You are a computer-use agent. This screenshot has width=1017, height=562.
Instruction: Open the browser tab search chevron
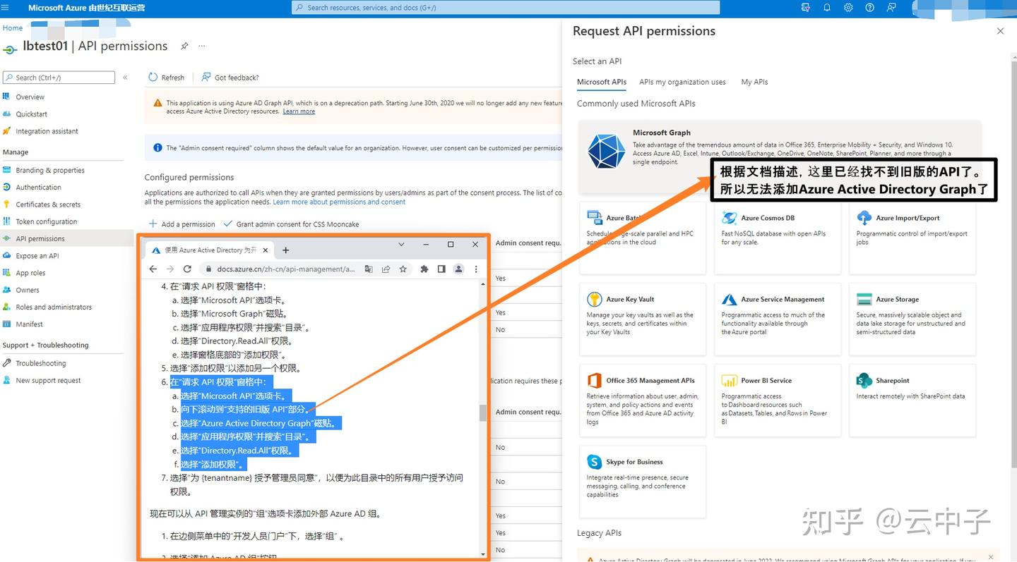tap(401, 245)
